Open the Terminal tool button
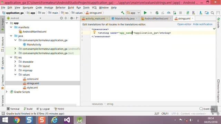The height and width of the screenshot is (124, 221). pos(13,109)
